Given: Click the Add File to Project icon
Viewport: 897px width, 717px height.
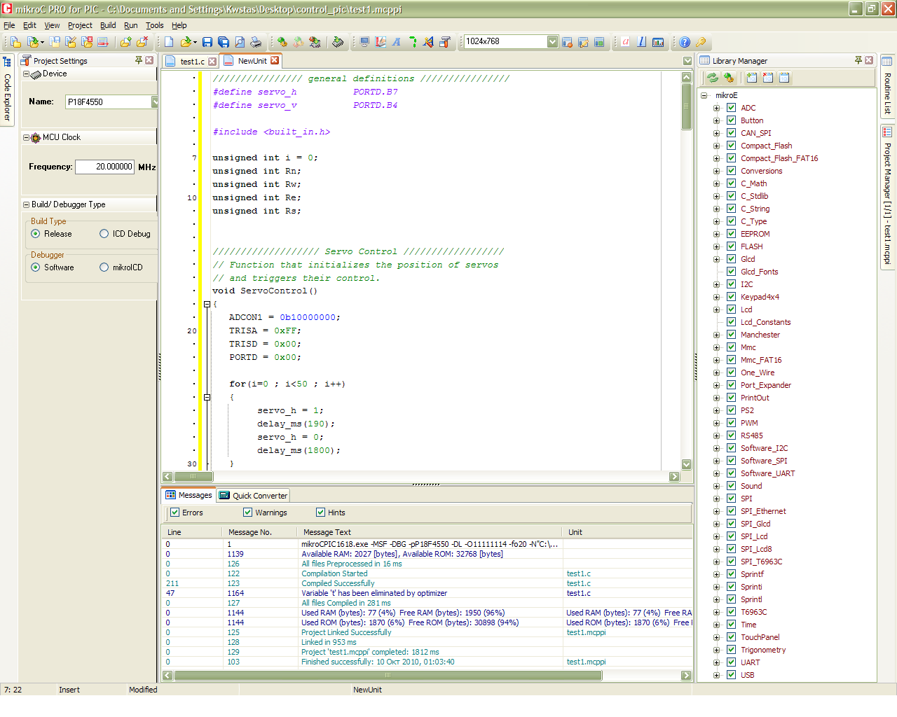Looking at the screenshot, I should click(x=125, y=42).
